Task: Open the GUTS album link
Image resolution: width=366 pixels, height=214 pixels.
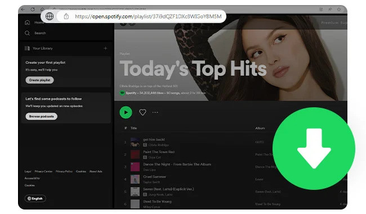Action: [x=260, y=142]
